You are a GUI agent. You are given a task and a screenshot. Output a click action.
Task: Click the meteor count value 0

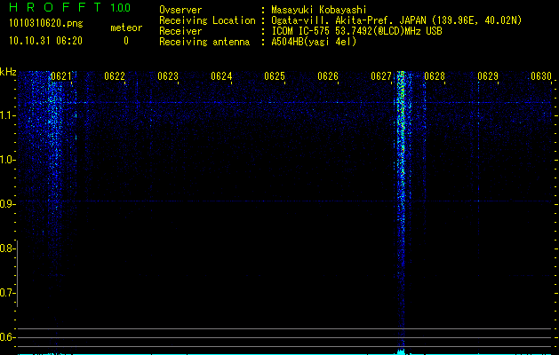click(126, 41)
